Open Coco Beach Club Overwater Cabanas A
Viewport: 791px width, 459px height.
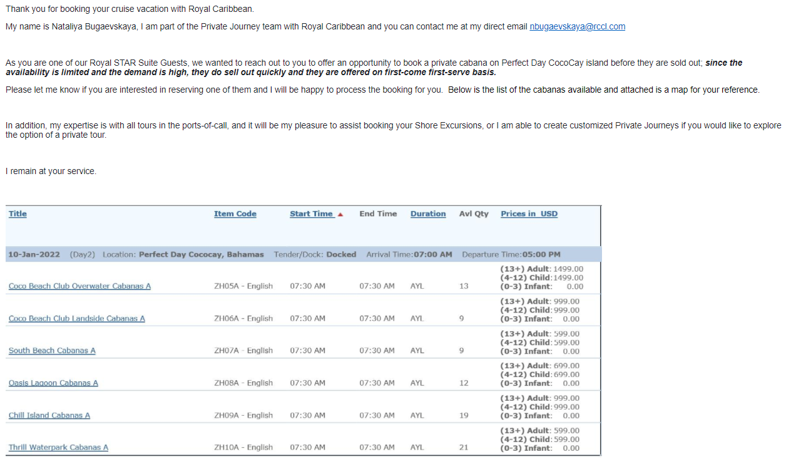[x=79, y=286]
